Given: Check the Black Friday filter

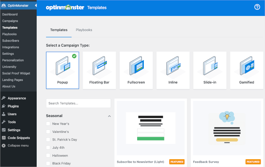Looking at the screenshot, I should click(48, 163).
